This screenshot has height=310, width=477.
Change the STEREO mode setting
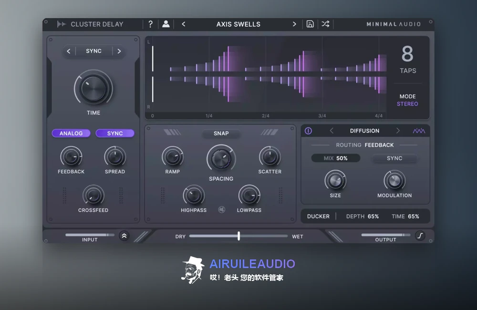[x=407, y=104]
